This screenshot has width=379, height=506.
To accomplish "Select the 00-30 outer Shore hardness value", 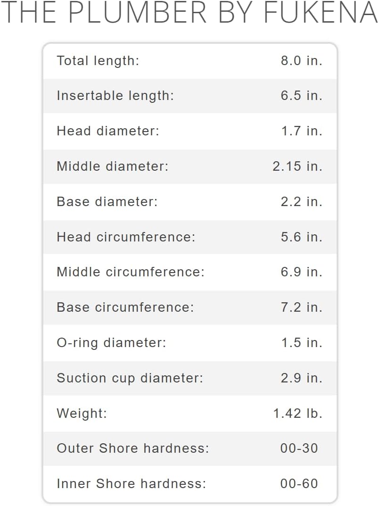I will pos(299,448).
